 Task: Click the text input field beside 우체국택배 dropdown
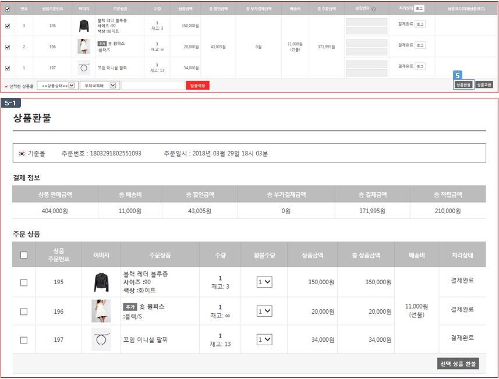[x=153, y=86]
